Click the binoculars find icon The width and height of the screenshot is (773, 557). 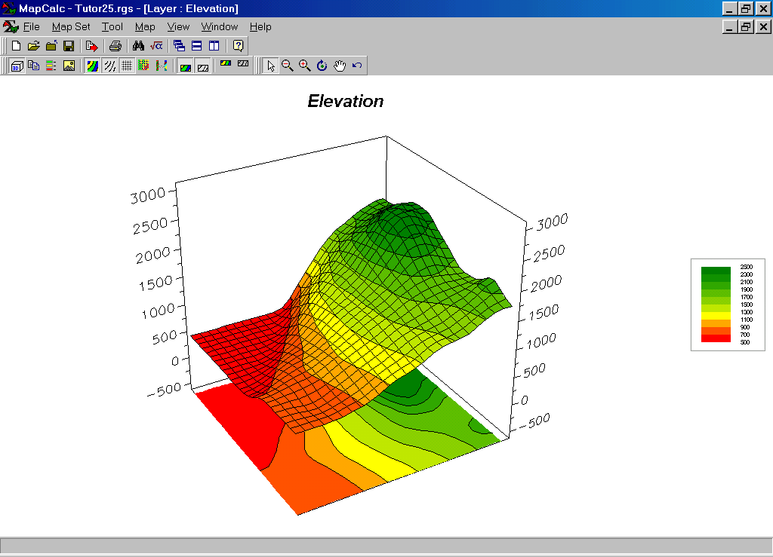pos(138,46)
